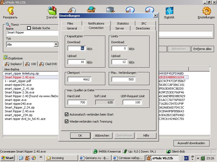Viewport: 217px width, 162px height.
Task: Select 1 - smart_ripper.pdf in results
Action: pyautogui.click(x=18, y=81)
